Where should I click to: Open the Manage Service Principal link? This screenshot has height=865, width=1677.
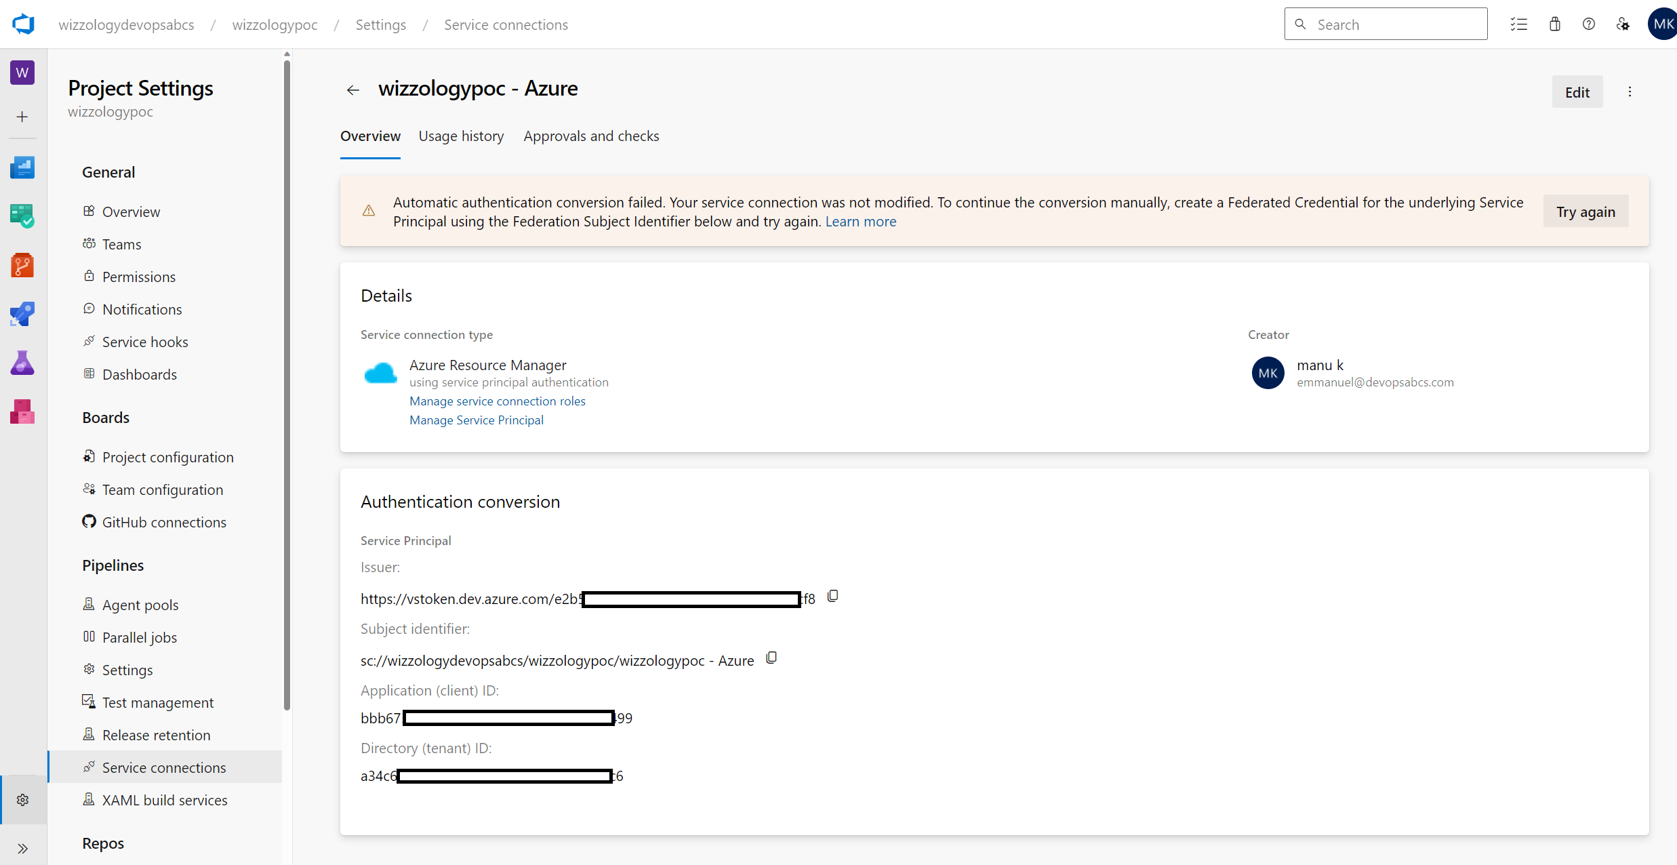coord(476,420)
